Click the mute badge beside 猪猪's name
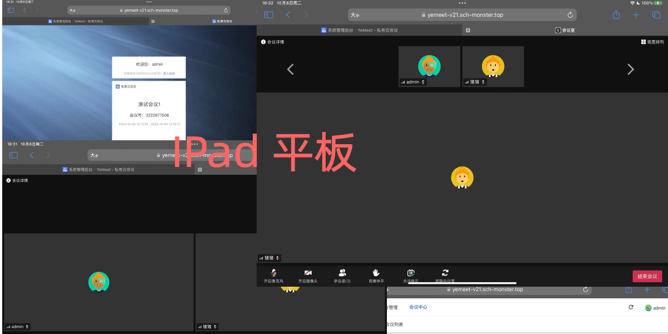 point(483,82)
